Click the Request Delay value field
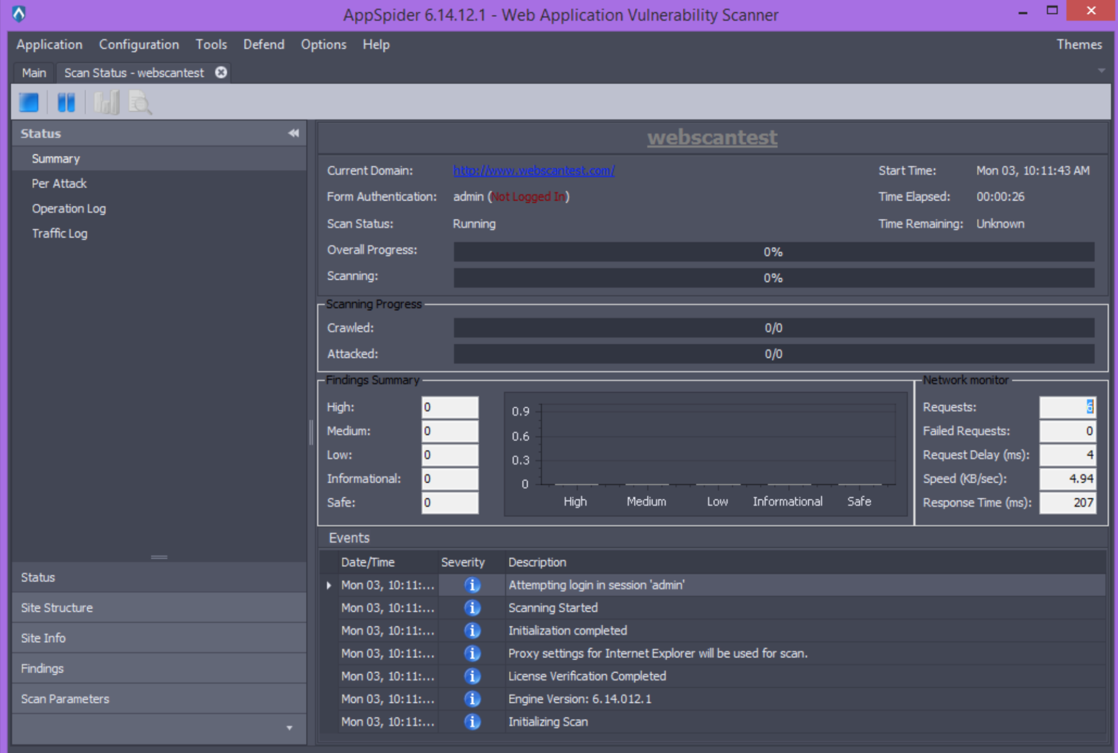Screen dimensions: 1118x753 pyautogui.click(x=1067, y=455)
